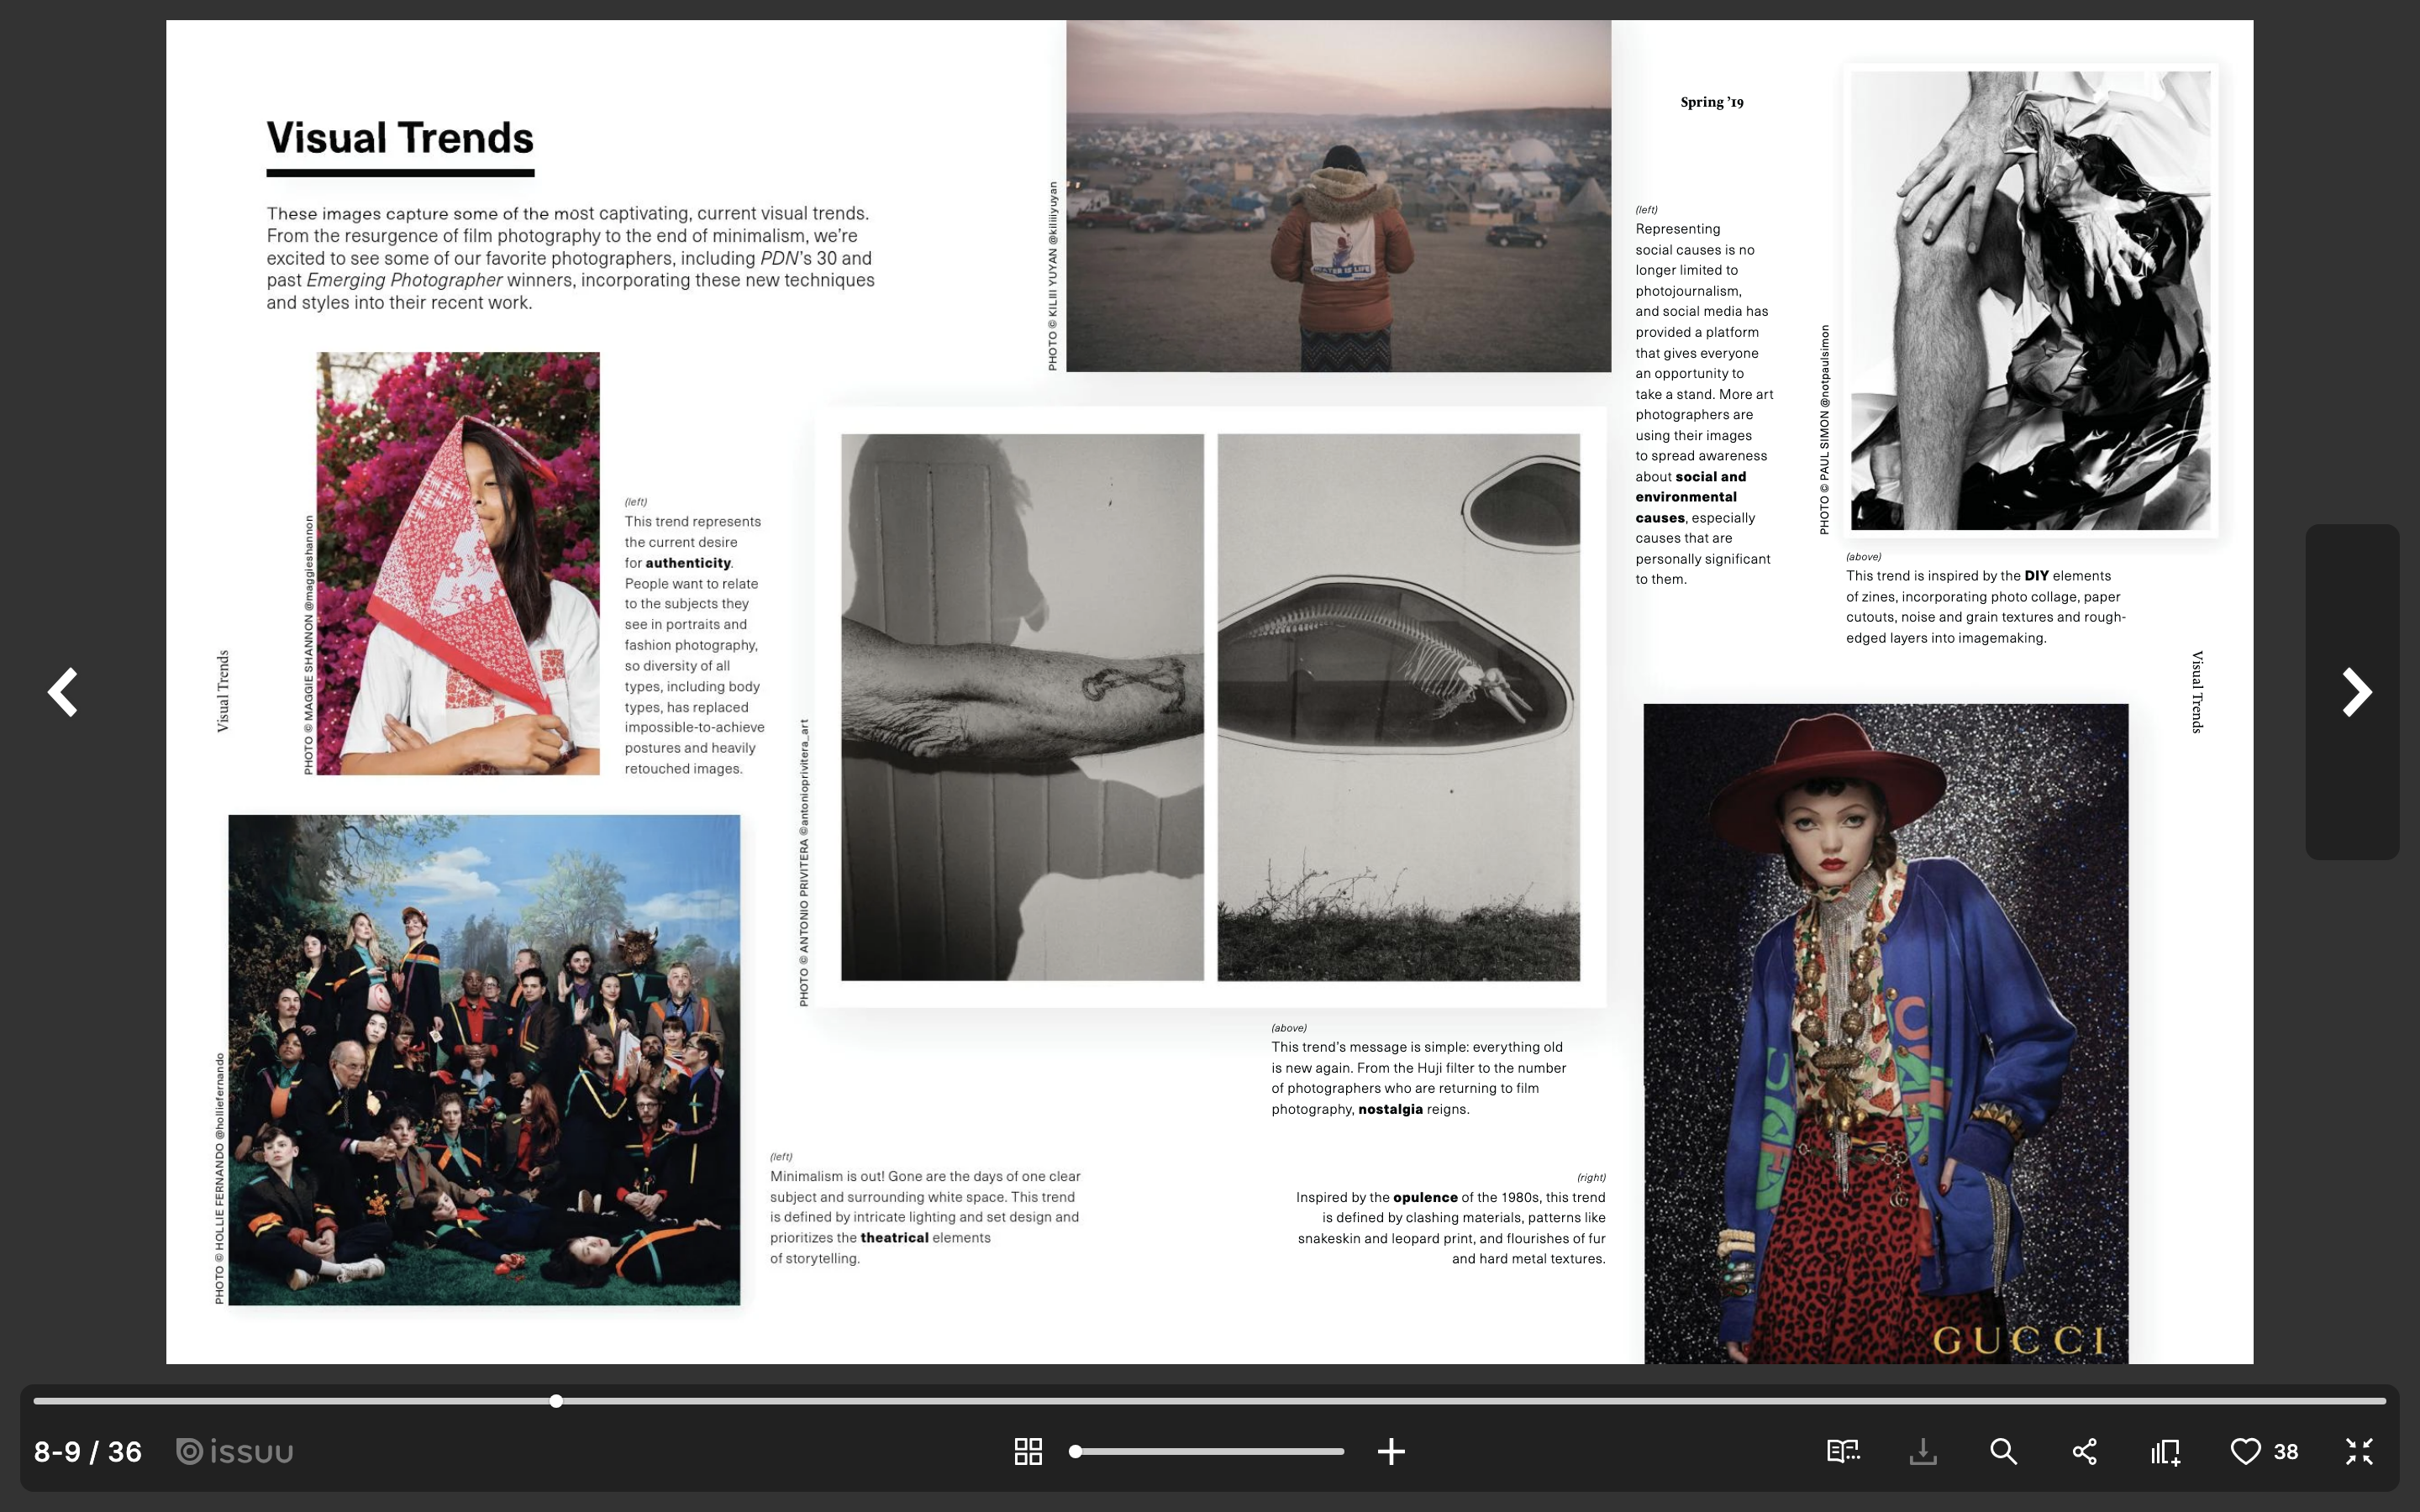Click the download publication icon

[x=1922, y=1451]
